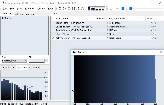
Task: Sort by Title / track artist header
Action: tap(126, 19)
